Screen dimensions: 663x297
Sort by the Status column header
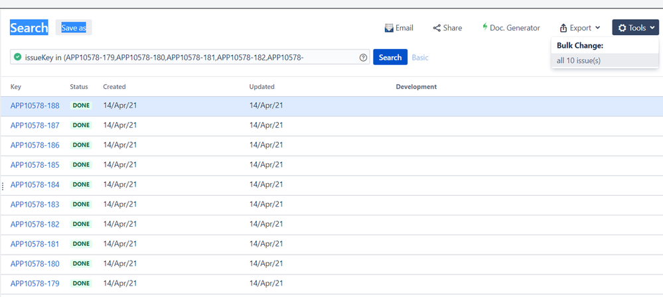click(x=79, y=87)
